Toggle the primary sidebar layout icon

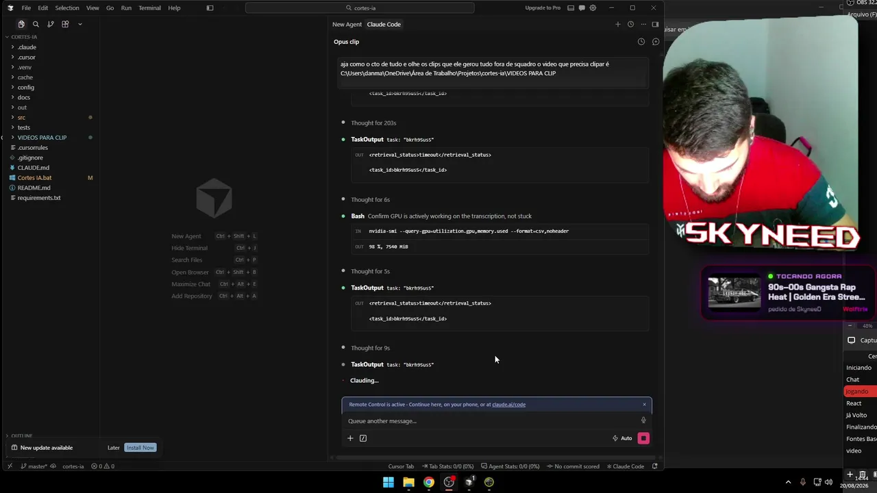tap(210, 8)
